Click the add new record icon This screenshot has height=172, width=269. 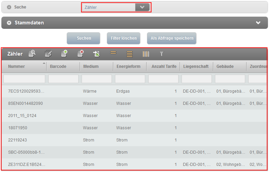64,54
